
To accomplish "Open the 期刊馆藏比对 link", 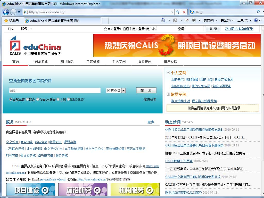I will click(x=180, y=101).
